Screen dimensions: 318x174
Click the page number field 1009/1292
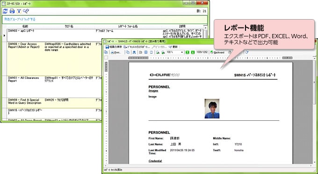[202, 52]
